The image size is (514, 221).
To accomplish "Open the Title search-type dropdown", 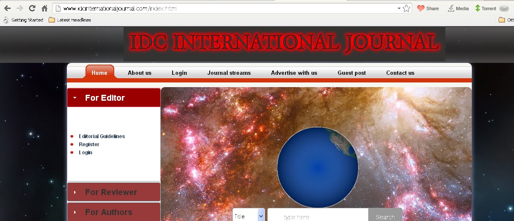I will 249,215.
